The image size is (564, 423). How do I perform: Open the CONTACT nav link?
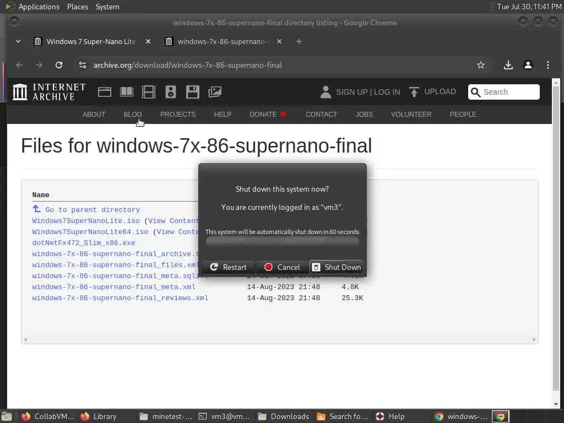click(x=321, y=115)
